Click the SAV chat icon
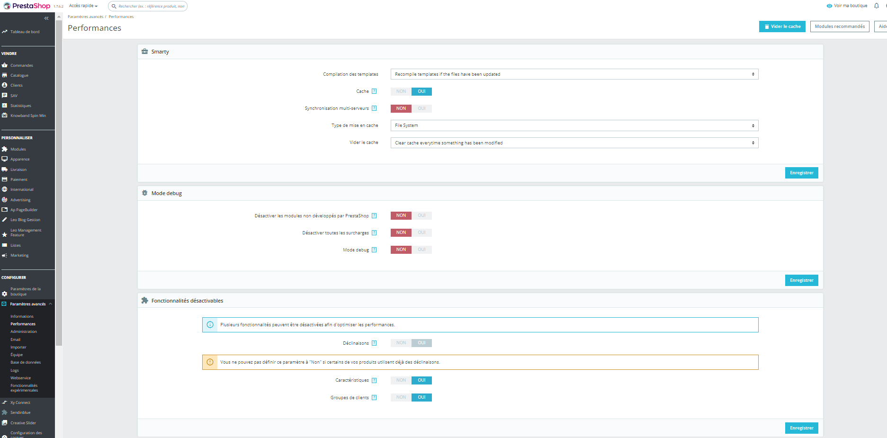The image size is (887, 438). [x=5, y=96]
